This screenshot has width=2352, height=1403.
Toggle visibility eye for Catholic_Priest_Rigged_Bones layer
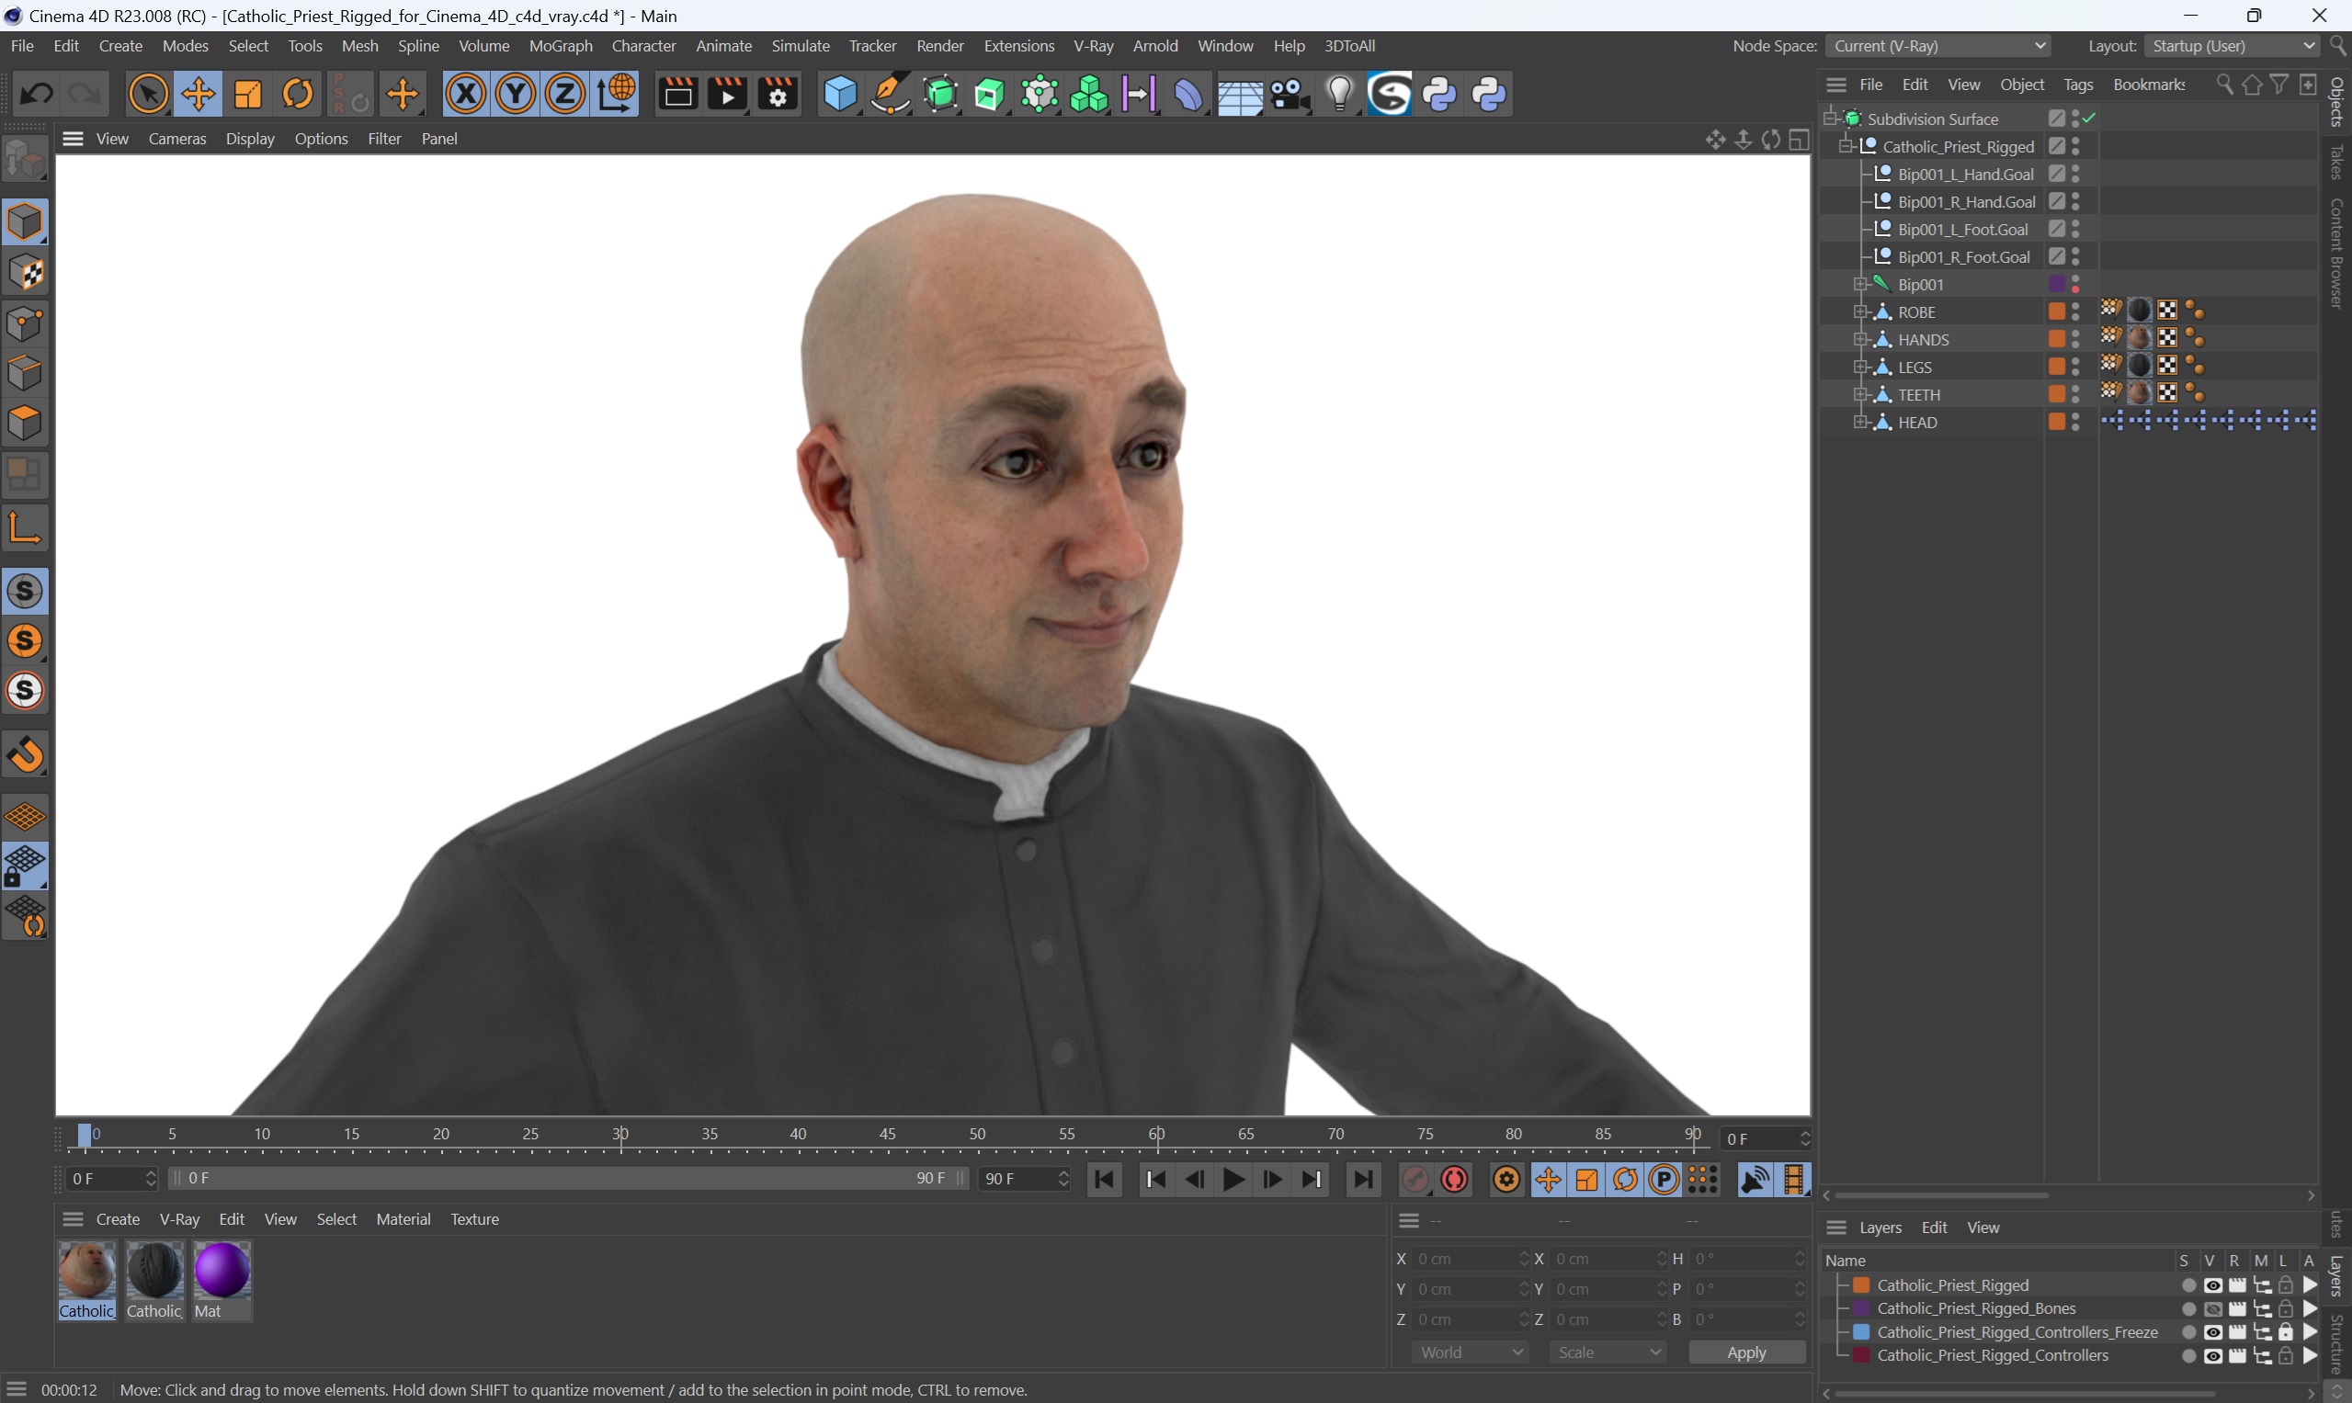click(2213, 1309)
